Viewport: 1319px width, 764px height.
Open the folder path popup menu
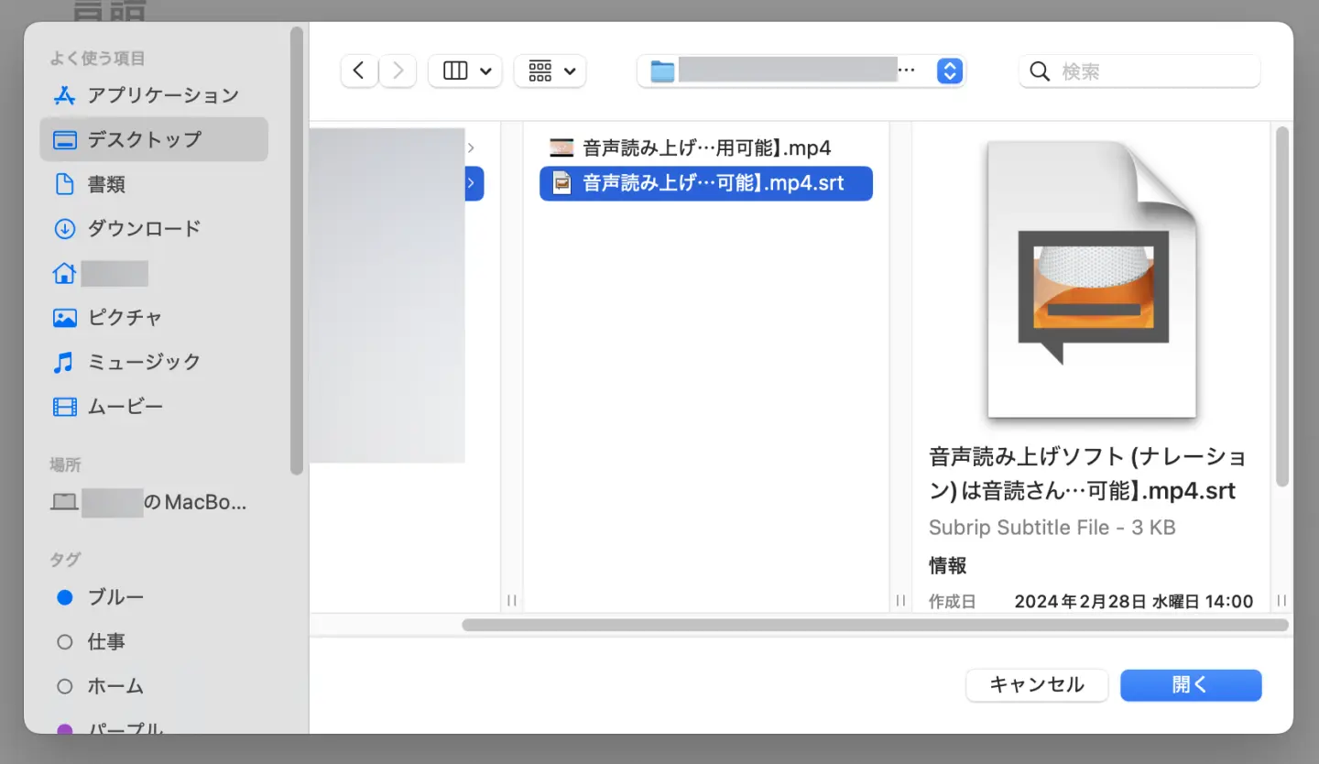coord(948,71)
